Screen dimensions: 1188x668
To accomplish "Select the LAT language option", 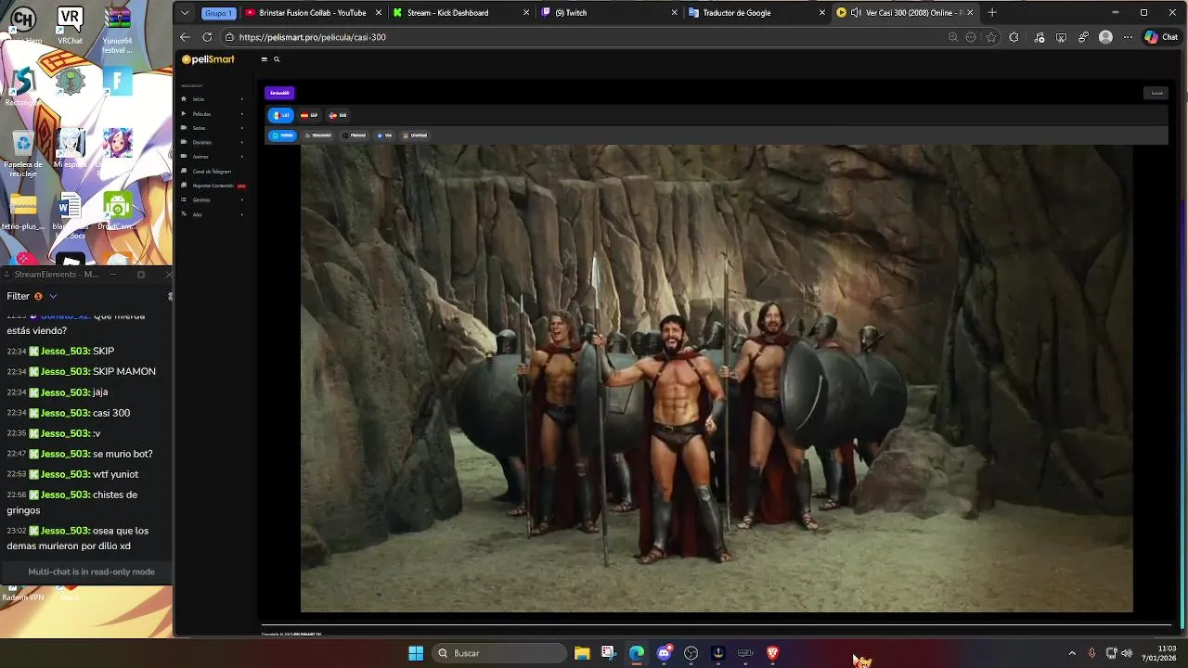I will (x=280, y=115).
